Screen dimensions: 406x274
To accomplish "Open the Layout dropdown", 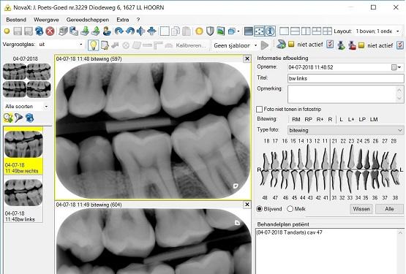I will point(398,31).
